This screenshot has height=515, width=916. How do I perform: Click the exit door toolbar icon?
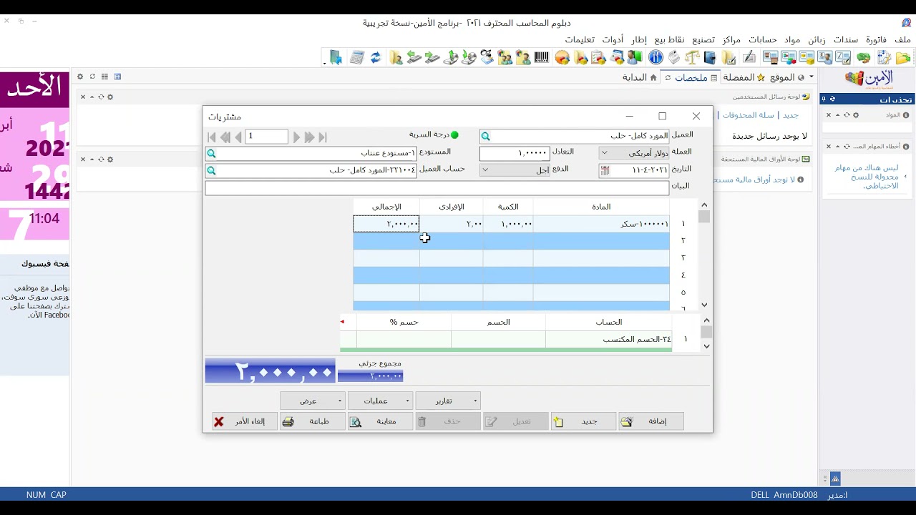pos(336,57)
